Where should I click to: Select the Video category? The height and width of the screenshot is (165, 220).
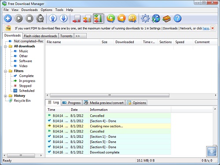pyautogui.click(x=23, y=66)
